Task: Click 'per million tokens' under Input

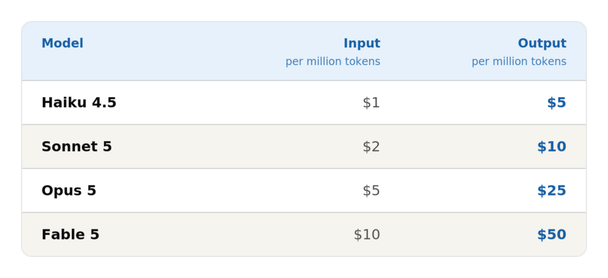Action: (332, 62)
